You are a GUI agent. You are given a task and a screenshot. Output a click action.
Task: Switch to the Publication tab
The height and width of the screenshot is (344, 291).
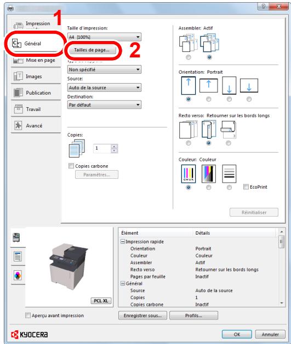click(36, 93)
